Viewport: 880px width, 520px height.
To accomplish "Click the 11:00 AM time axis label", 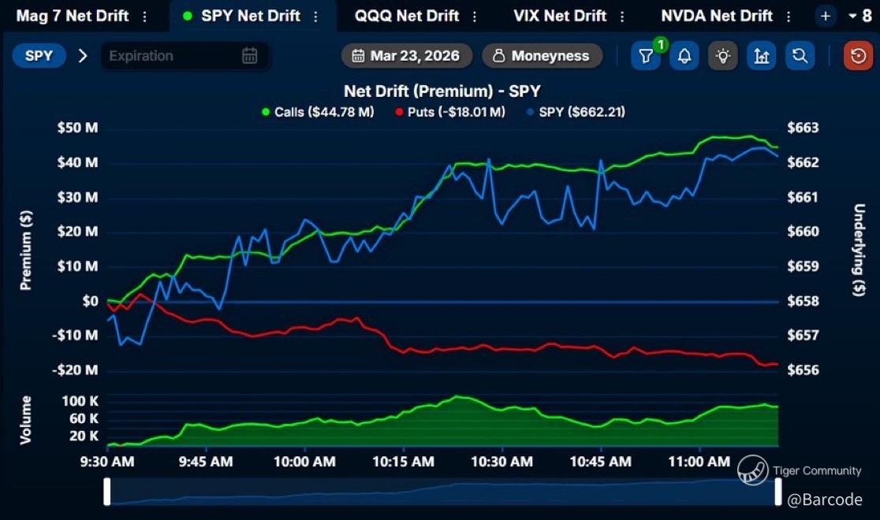I will point(699,462).
